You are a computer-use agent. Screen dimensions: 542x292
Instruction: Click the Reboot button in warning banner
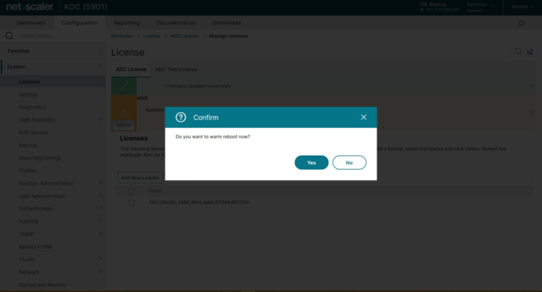(x=123, y=125)
